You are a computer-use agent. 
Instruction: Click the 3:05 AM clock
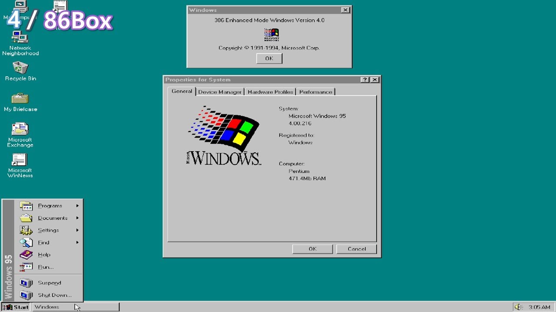(x=539, y=307)
